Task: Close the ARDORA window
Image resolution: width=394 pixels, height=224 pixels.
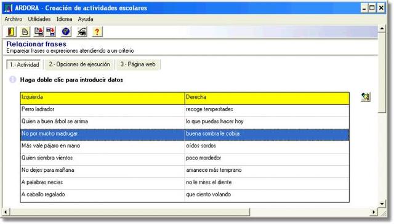Action: (381, 8)
